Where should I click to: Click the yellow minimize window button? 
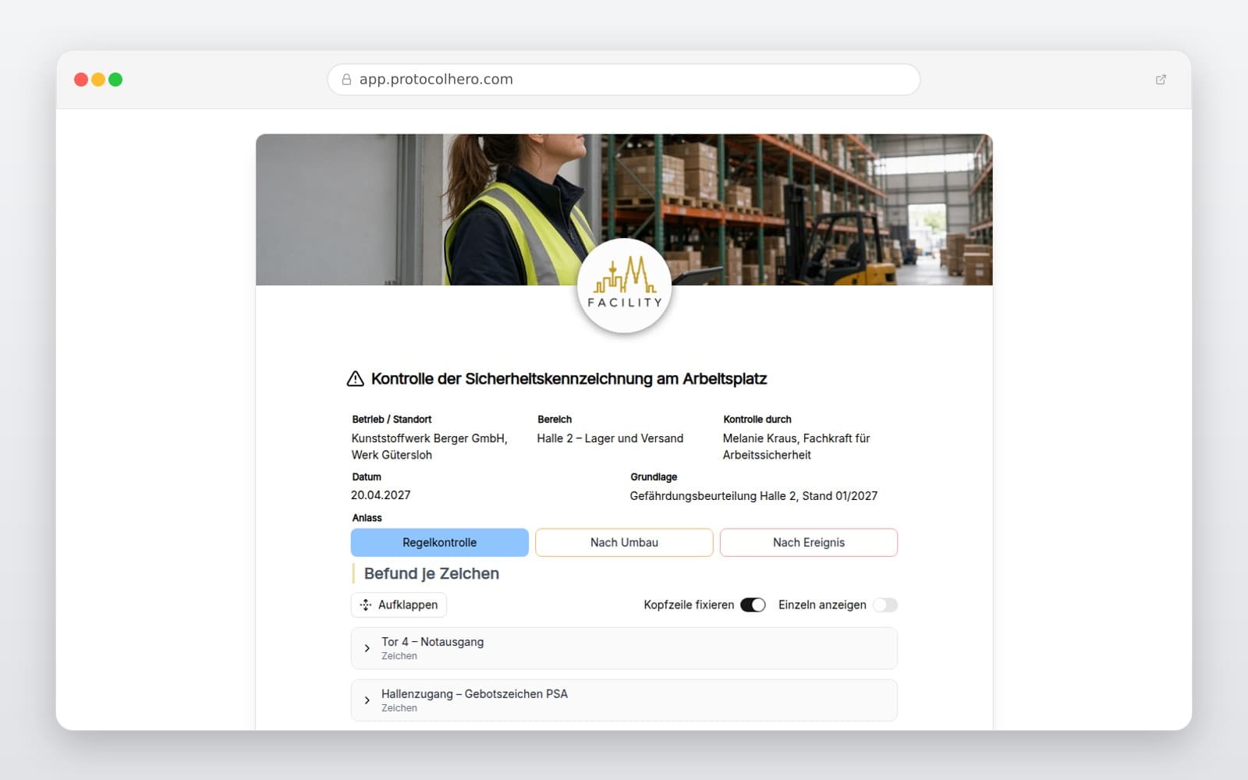pos(98,80)
